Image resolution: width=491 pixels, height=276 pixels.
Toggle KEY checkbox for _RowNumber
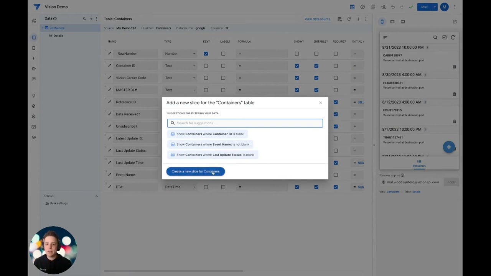click(206, 54)
